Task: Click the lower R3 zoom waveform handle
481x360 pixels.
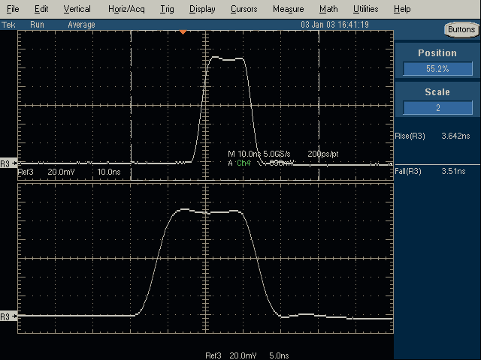Action: point(8,316)
